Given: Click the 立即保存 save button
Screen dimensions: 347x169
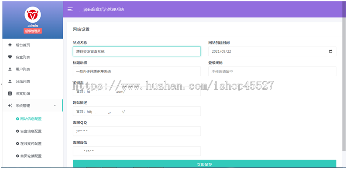Looking at the screenshot, I should pyautogui.click(x=204, y=164).
